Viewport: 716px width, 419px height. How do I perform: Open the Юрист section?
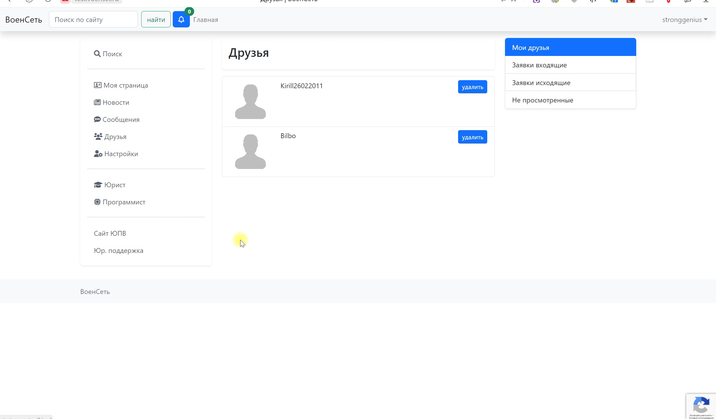pos(110,185)
